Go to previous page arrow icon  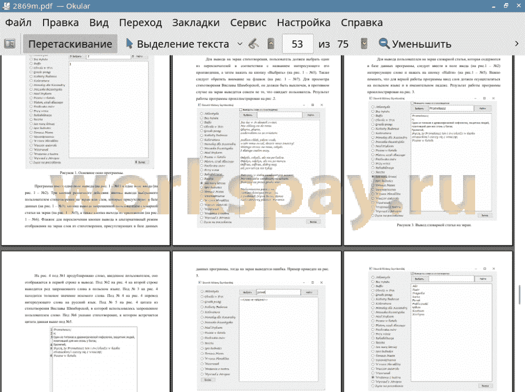point(271,44)
